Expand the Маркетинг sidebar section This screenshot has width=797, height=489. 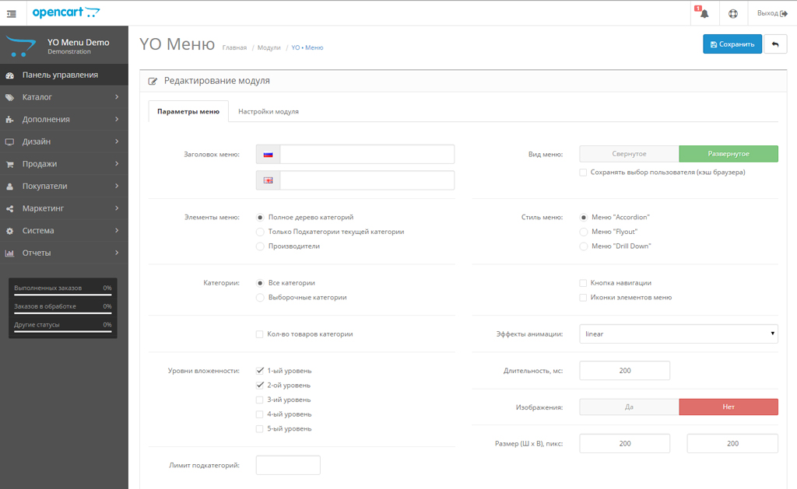coord(62,208)
